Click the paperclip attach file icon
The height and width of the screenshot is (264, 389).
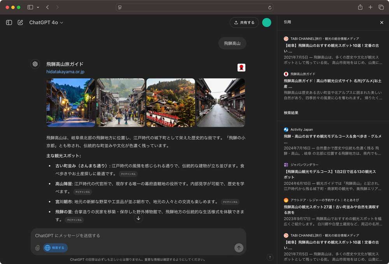tap(37, 248)
